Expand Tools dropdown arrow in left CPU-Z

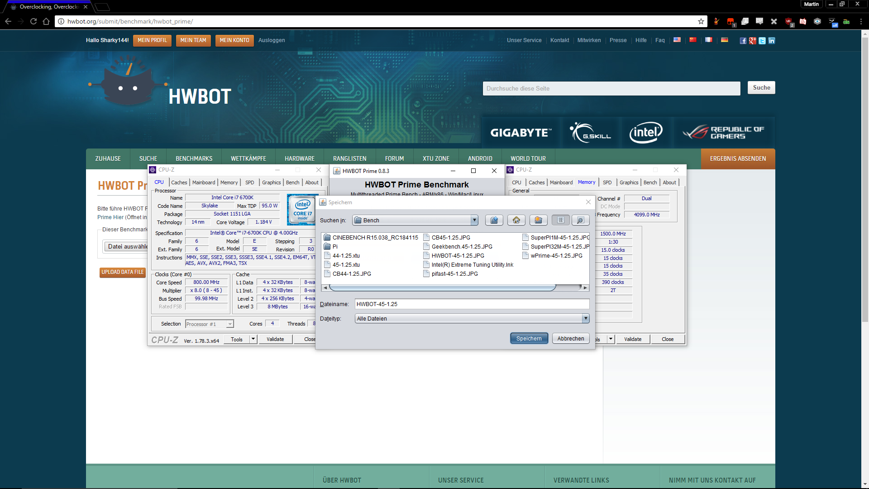point(253,339)
